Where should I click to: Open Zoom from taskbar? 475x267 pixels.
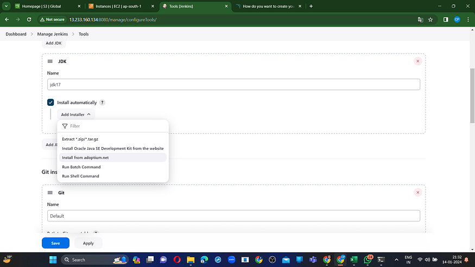(231, 260)
